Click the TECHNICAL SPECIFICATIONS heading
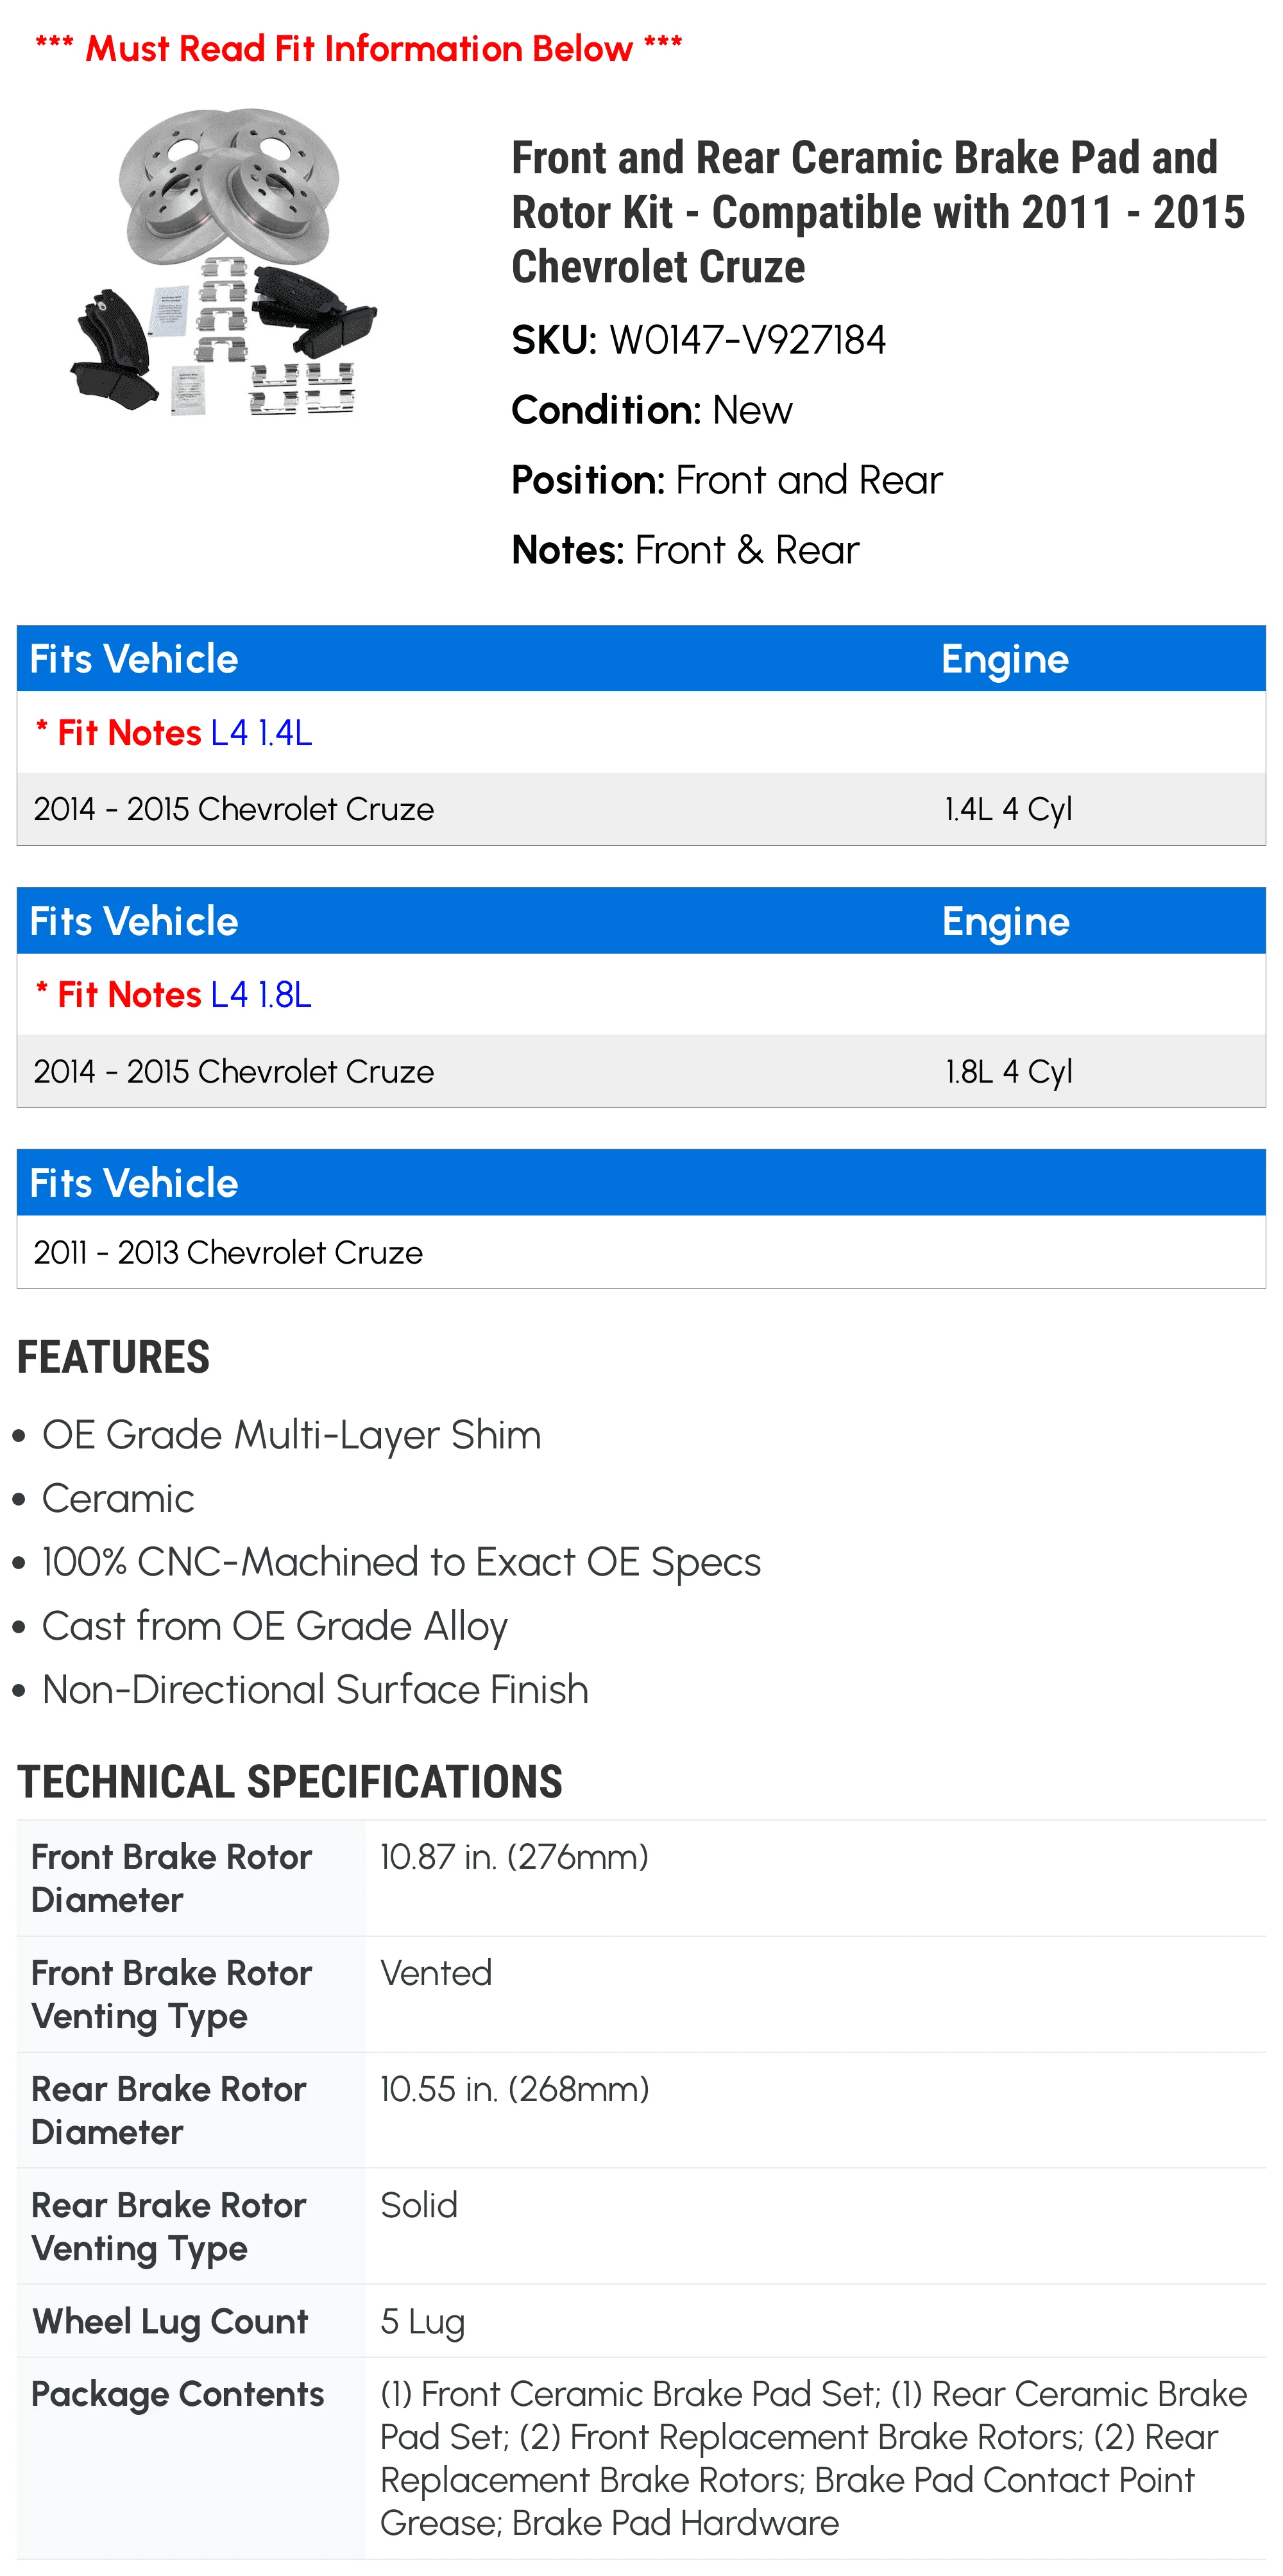This screenshot has width=1283, height=2576. pyautogui.click(x=290, y=1781)
